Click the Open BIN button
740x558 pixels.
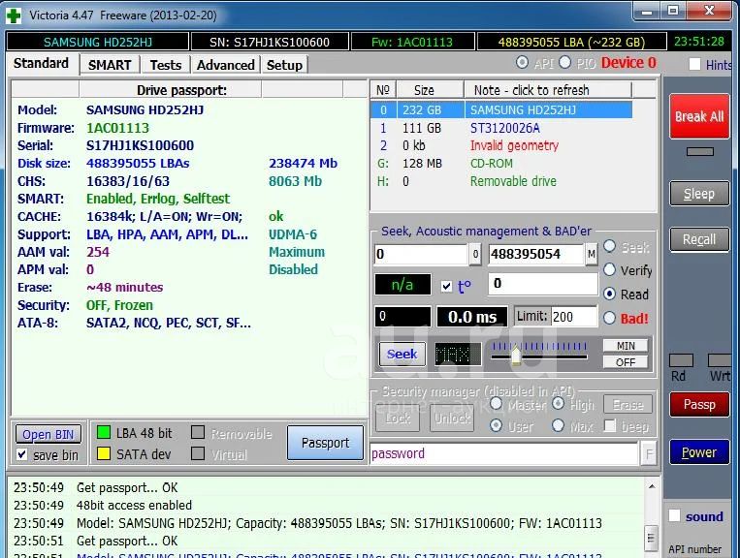pos(48,435)
